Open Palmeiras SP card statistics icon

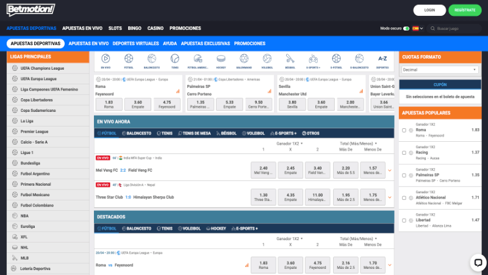tap(270, 91)
